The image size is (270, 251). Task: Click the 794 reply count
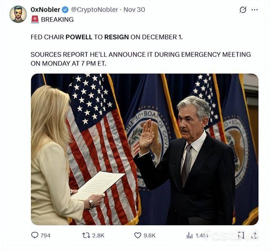tap(45, 235)
